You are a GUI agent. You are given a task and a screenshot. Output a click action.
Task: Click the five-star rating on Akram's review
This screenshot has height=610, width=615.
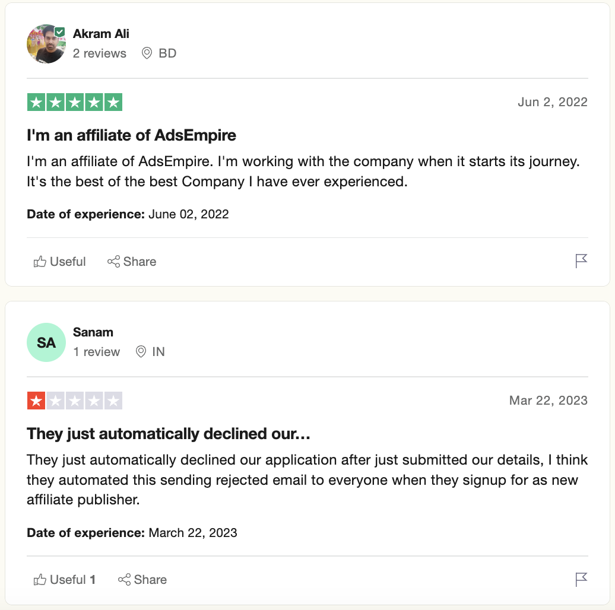(75, 102)
